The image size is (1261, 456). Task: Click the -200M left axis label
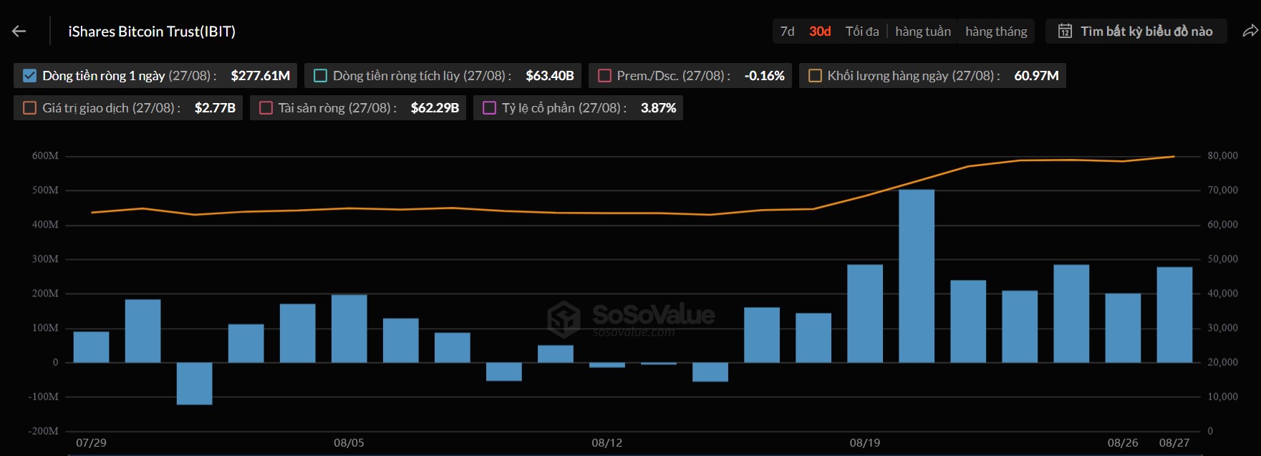click(x=44, y=431)
